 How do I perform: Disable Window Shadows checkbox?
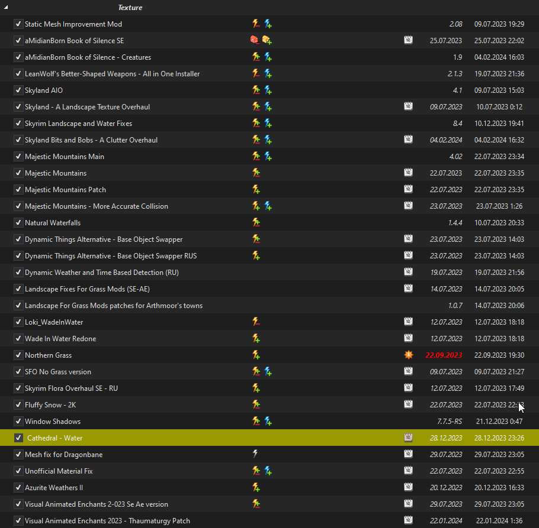point(18,422)
